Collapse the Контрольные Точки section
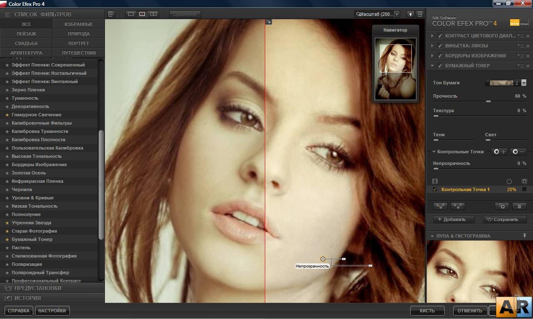The image size is (533, 319). [x=433, y=152]
